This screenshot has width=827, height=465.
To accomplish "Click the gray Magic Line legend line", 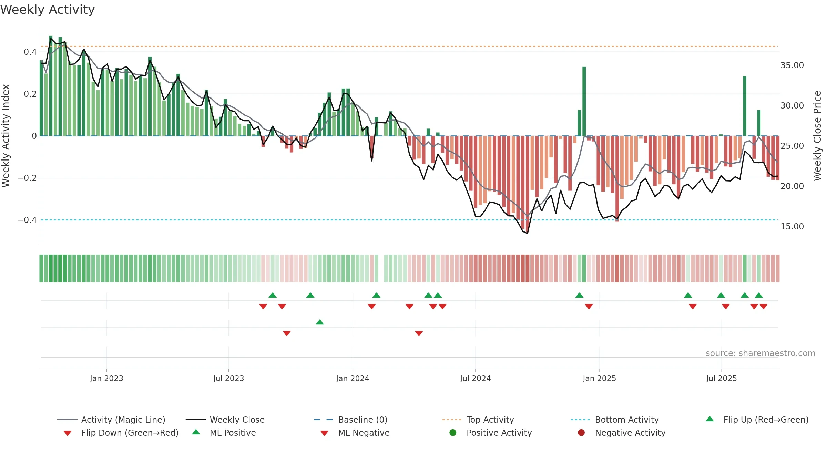I will point(67,420).
